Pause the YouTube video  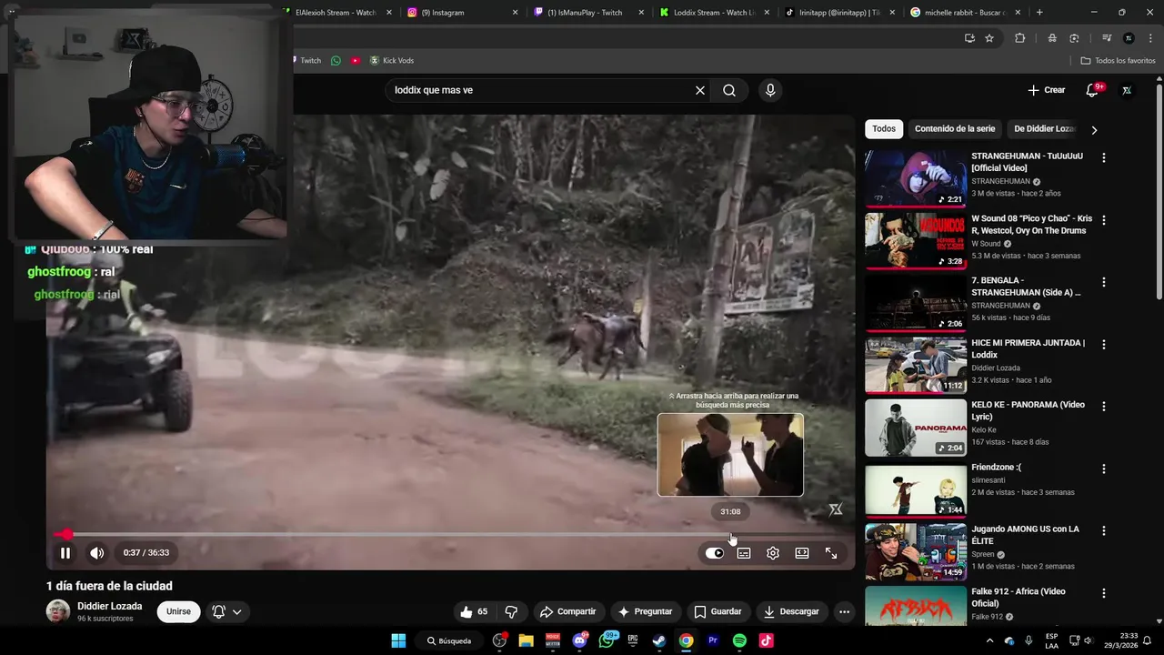[x=65, y=553]
